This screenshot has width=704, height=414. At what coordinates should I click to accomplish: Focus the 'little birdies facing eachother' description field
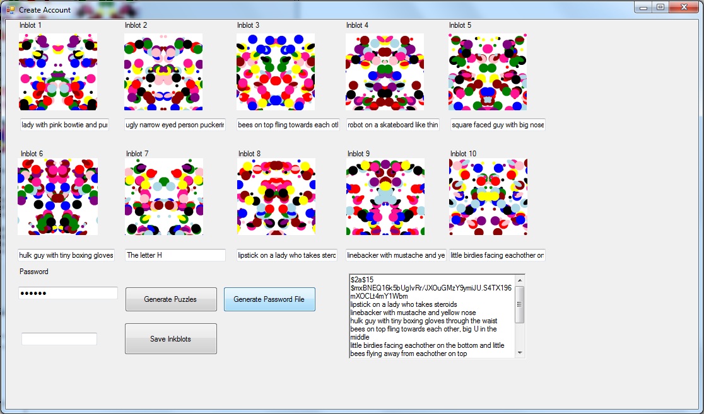(x=497, y=255)
